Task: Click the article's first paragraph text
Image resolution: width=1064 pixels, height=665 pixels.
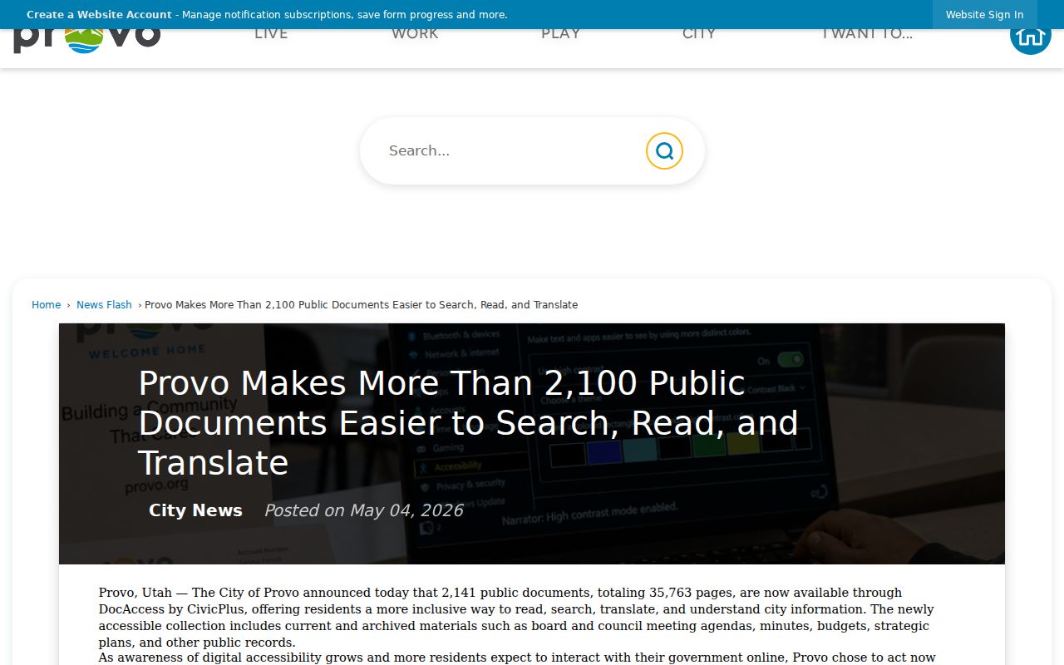Action: [x=516, y=618]
